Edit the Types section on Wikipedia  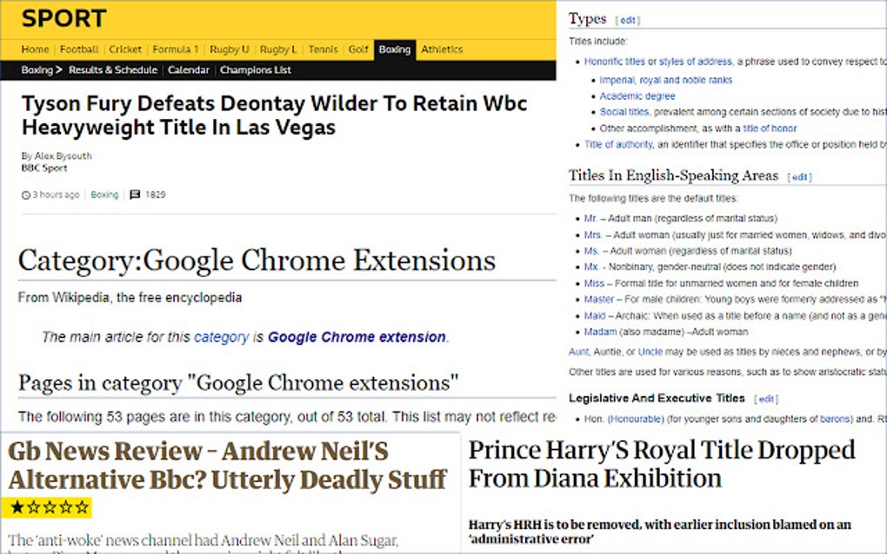coord(628,19)
